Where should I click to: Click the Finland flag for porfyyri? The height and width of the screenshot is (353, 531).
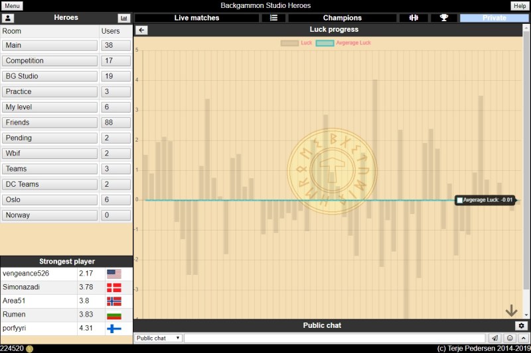click(x=114, y=328)
